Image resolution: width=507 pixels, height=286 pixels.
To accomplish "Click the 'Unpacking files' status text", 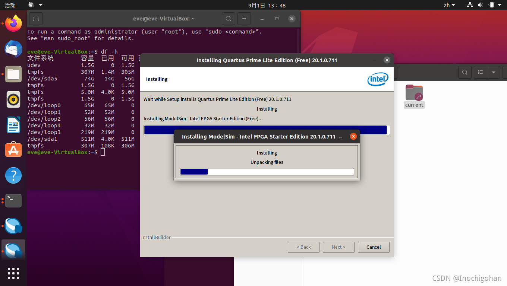I will tap(267, 162).
